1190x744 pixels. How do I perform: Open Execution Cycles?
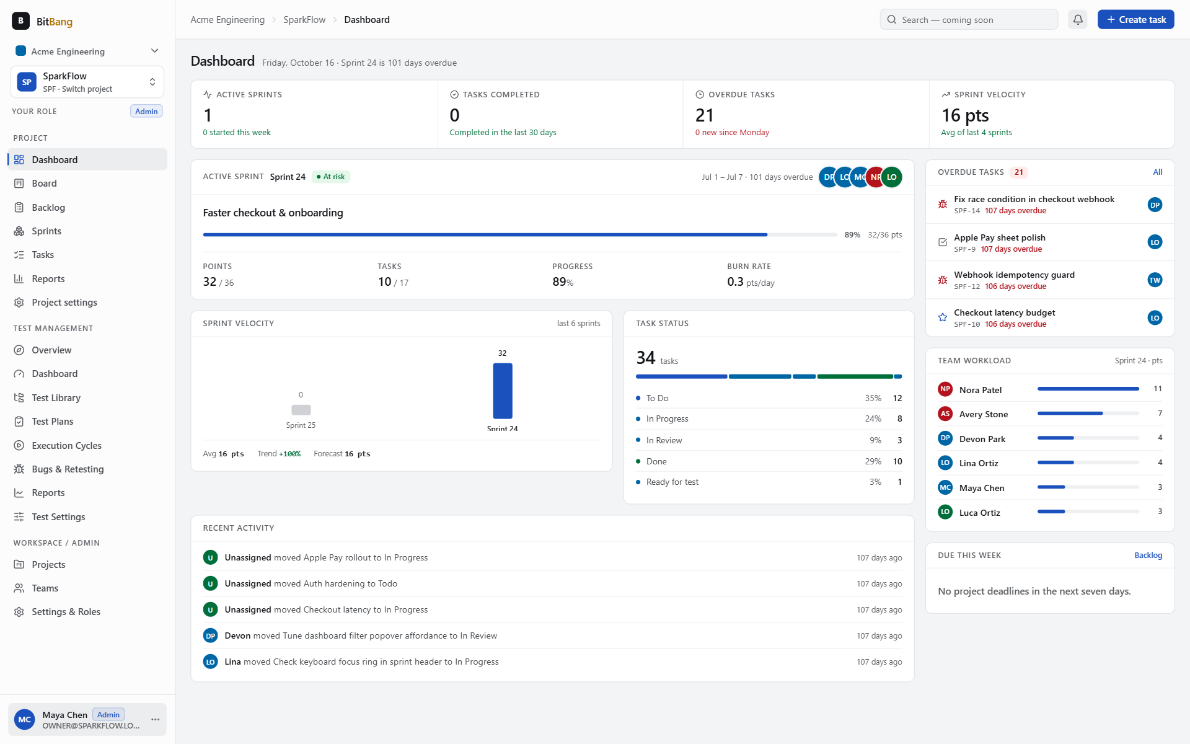87,446
